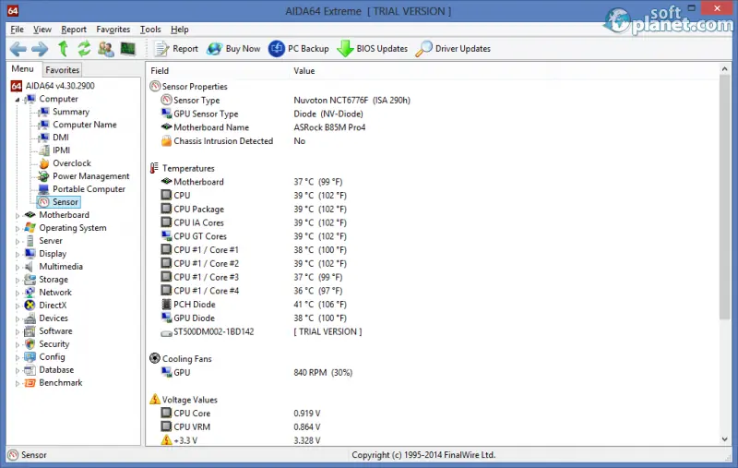The height and width of the screenshot is (468, 738).
Task: Switch to the Favorites tab
Action: [62, 69]
